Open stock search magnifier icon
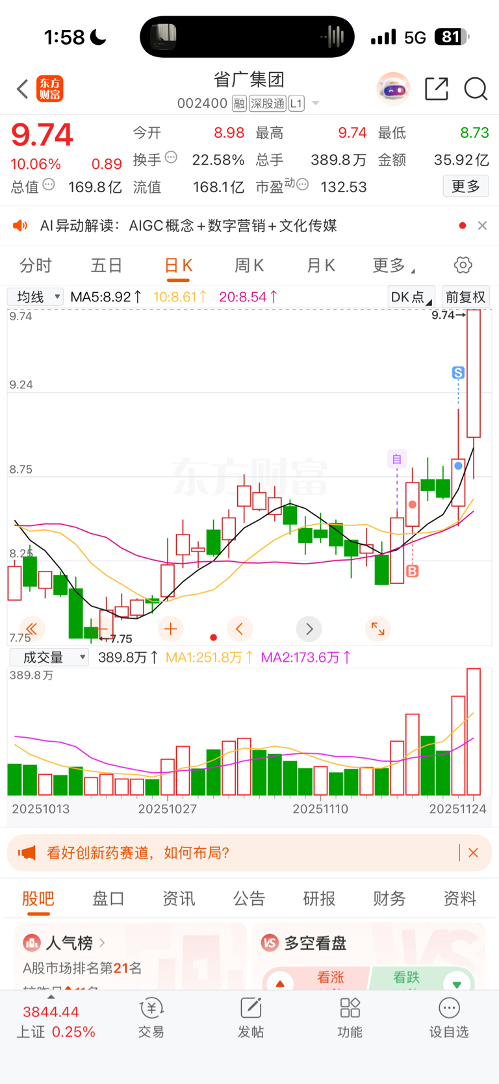Viewport: 499px width, 1084px height. click(x=476, y=89)
